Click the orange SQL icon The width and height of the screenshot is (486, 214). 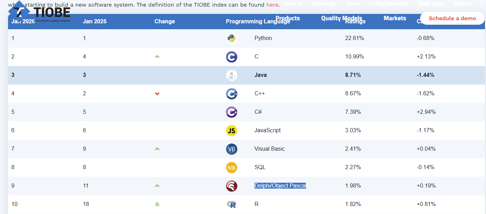click(x=231, y=167)
